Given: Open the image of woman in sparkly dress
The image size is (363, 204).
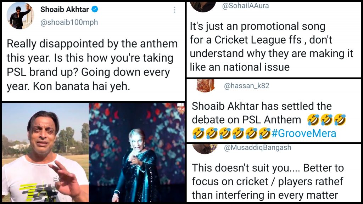Looking at the screenshot, I should click(137, 152).
